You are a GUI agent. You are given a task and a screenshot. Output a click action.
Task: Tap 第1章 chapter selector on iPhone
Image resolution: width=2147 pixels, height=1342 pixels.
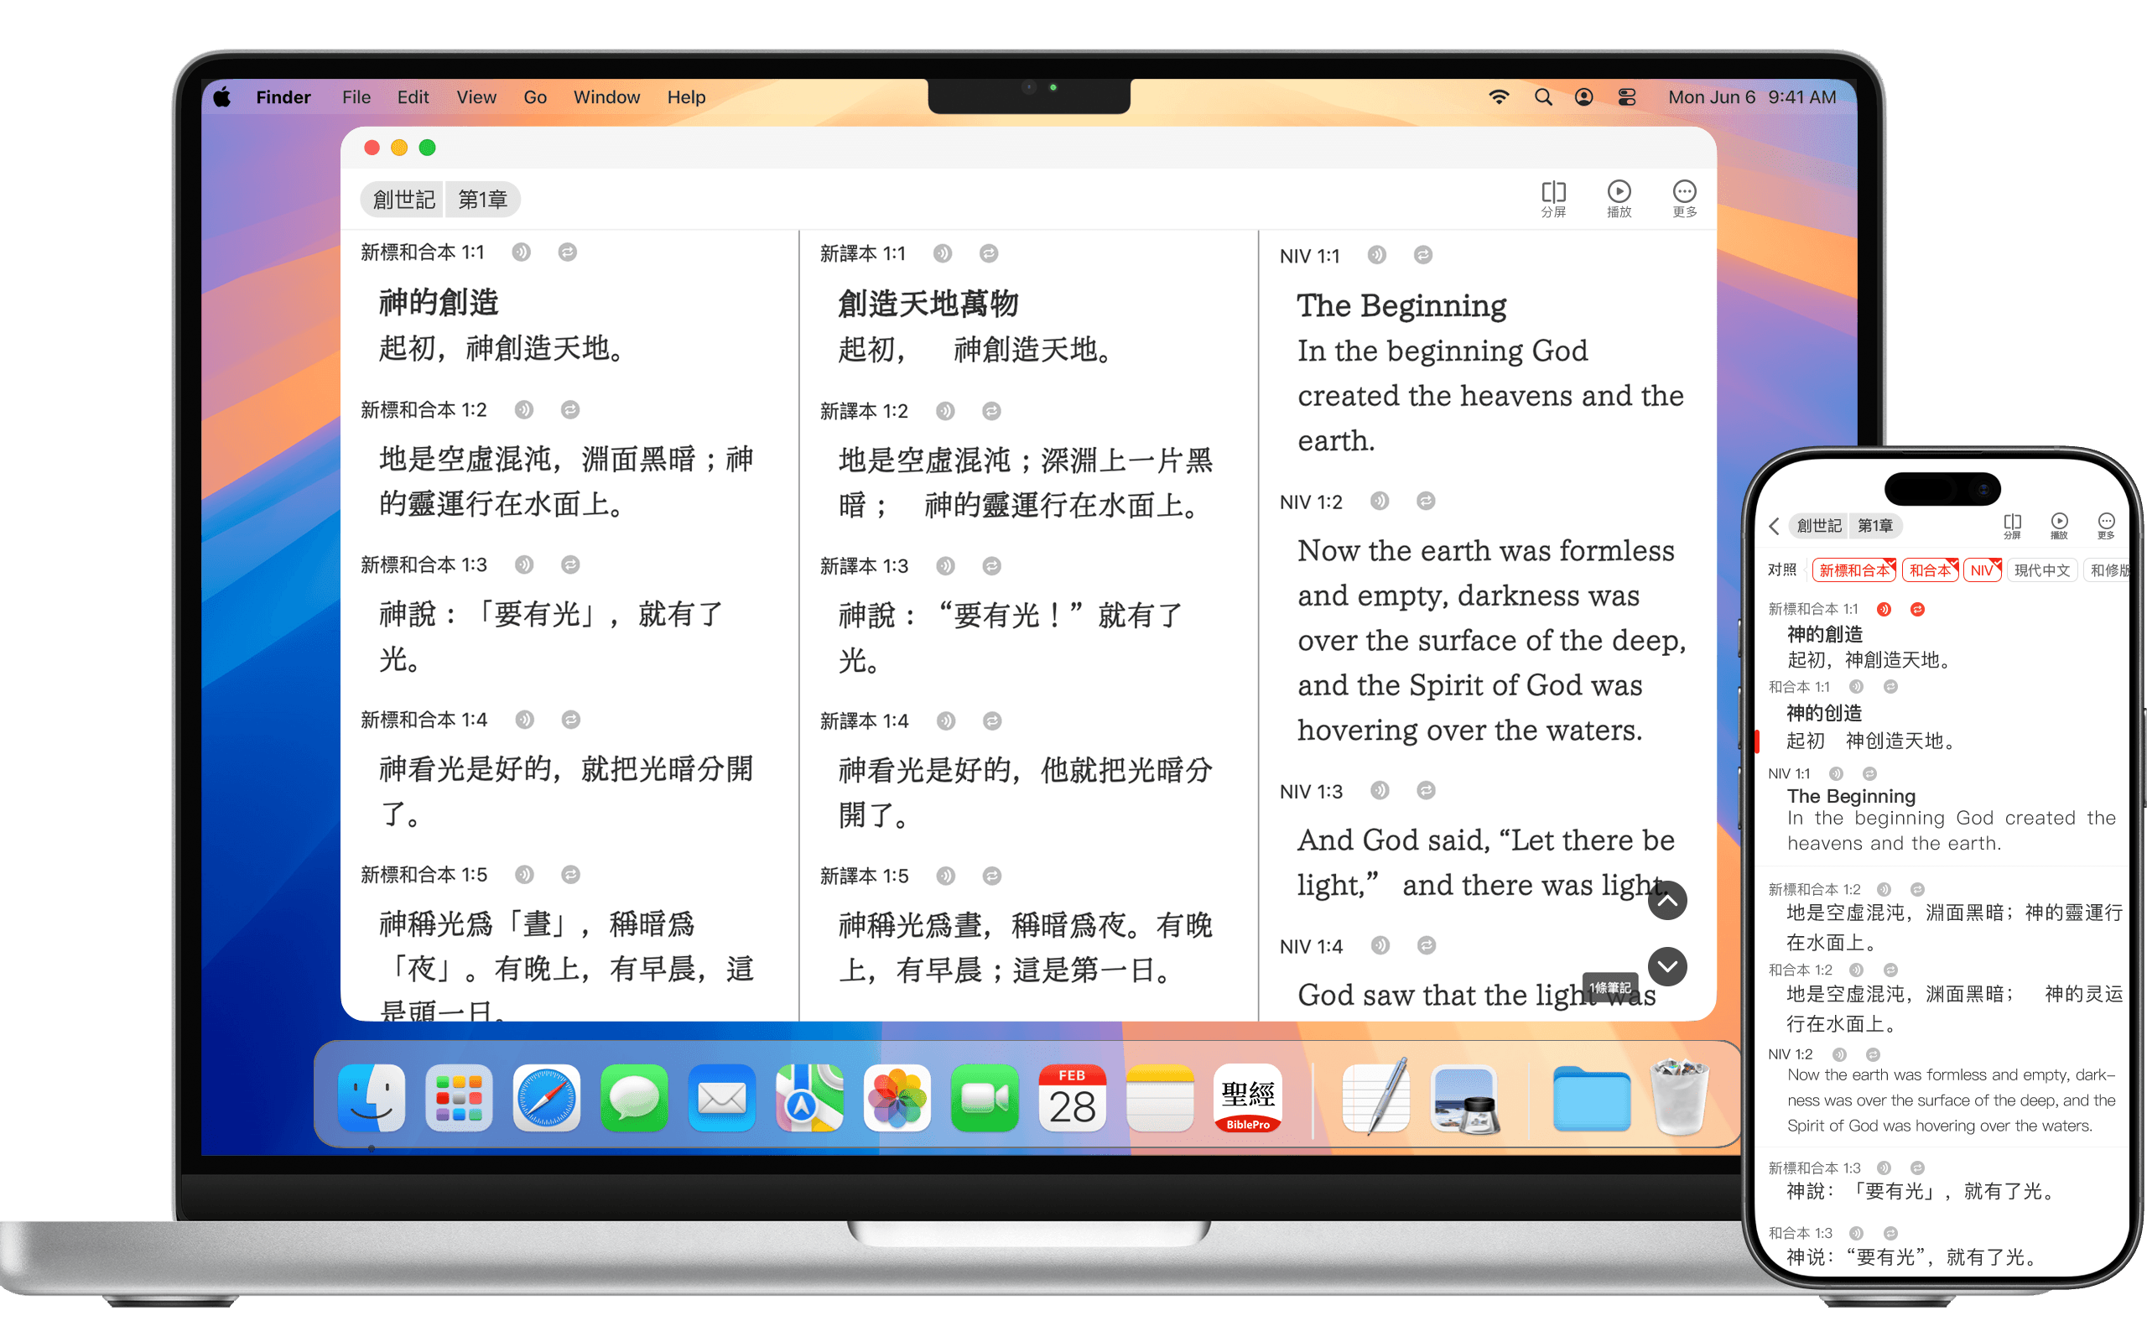coord(1875,527)
